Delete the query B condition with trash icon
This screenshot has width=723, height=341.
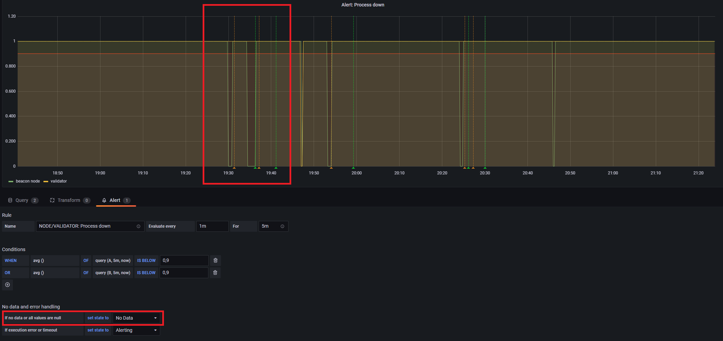[x=215, y=273]
